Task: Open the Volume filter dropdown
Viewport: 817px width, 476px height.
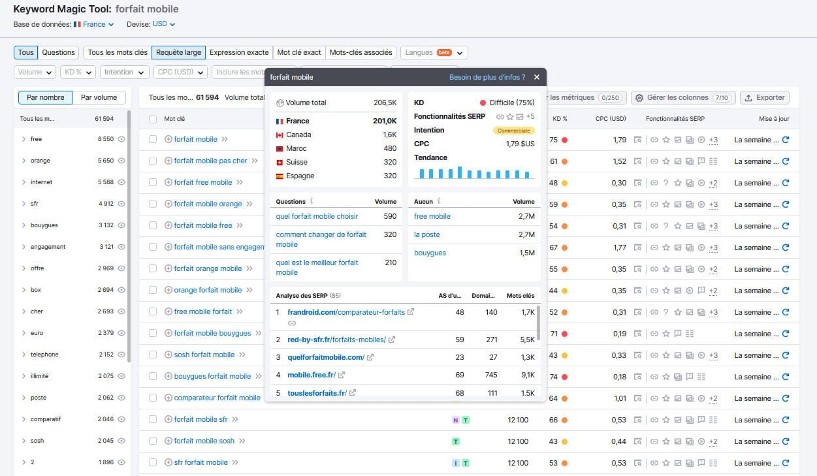Action: [35, 72]
